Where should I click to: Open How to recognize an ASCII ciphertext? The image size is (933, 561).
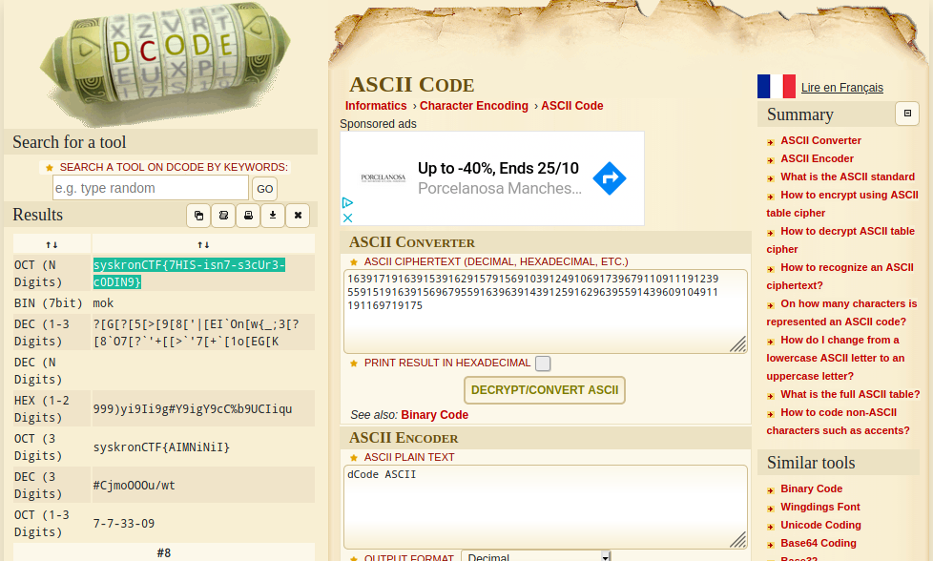(840, 276)
